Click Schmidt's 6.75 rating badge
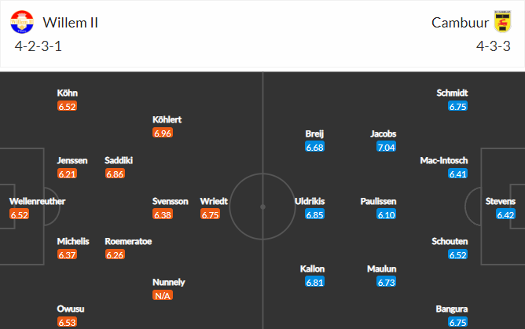 coord(457,106)
